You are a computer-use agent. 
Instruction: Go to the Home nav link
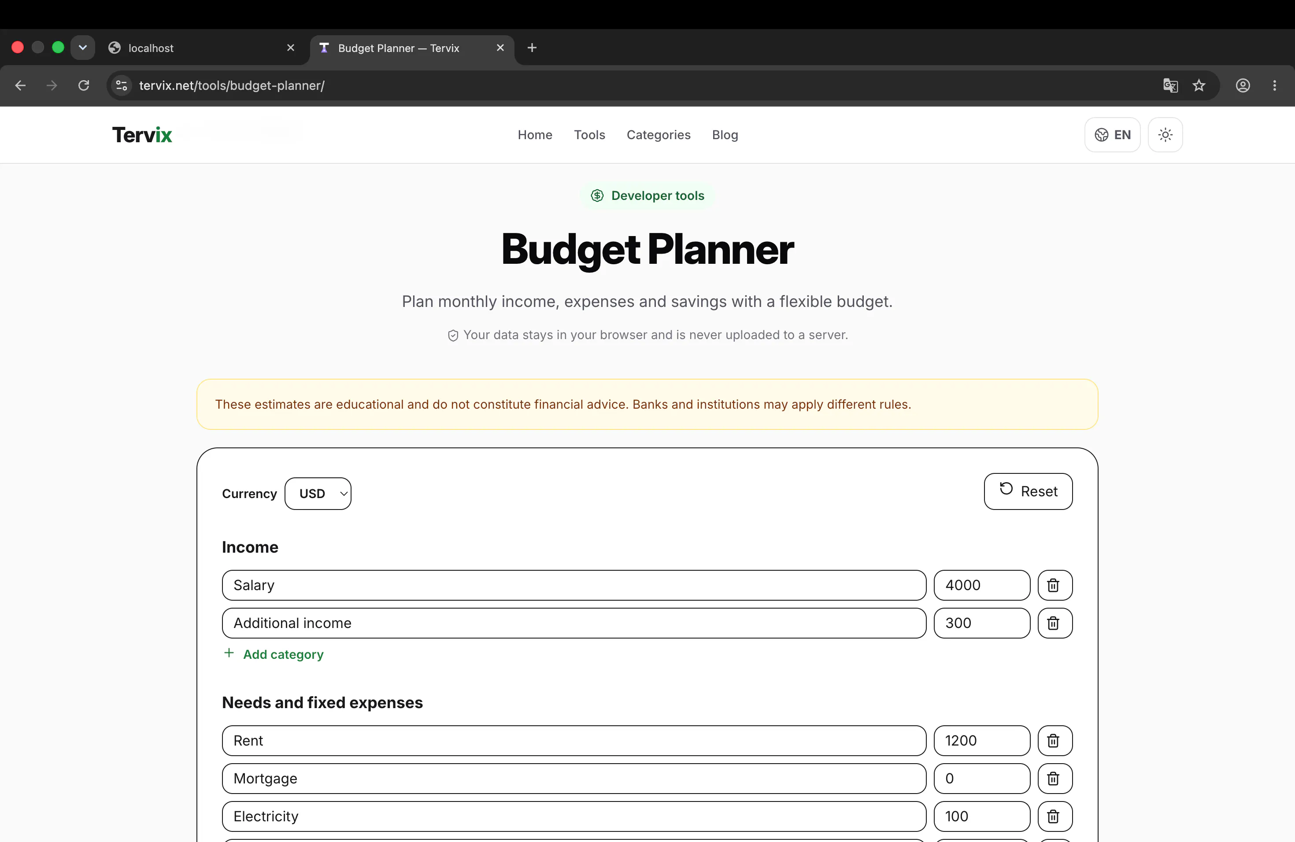535,135
